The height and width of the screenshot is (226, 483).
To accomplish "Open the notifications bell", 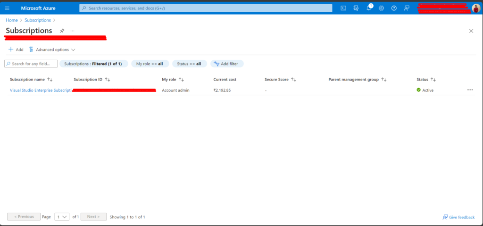I will [x=369, y=8].
